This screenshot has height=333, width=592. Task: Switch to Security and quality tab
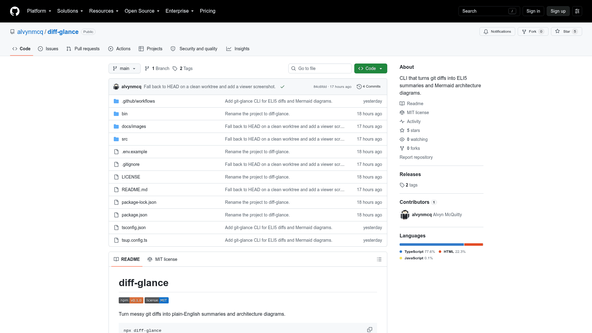point(194,49)
